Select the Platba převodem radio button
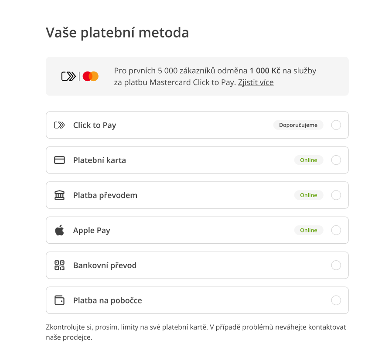The height and width of the screenshot is (354, 375). [x=336, y=195]
